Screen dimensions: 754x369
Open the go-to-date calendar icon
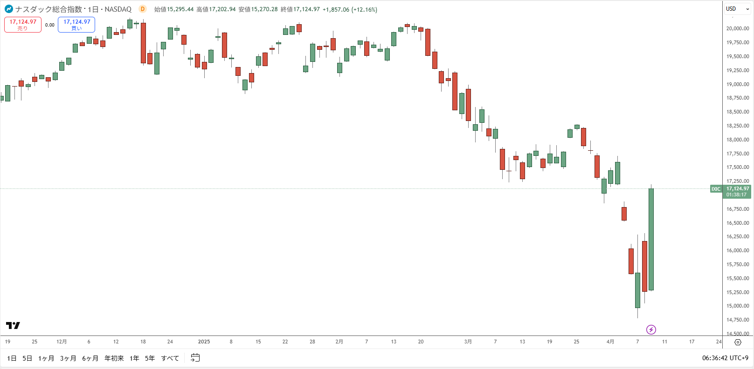195,358
